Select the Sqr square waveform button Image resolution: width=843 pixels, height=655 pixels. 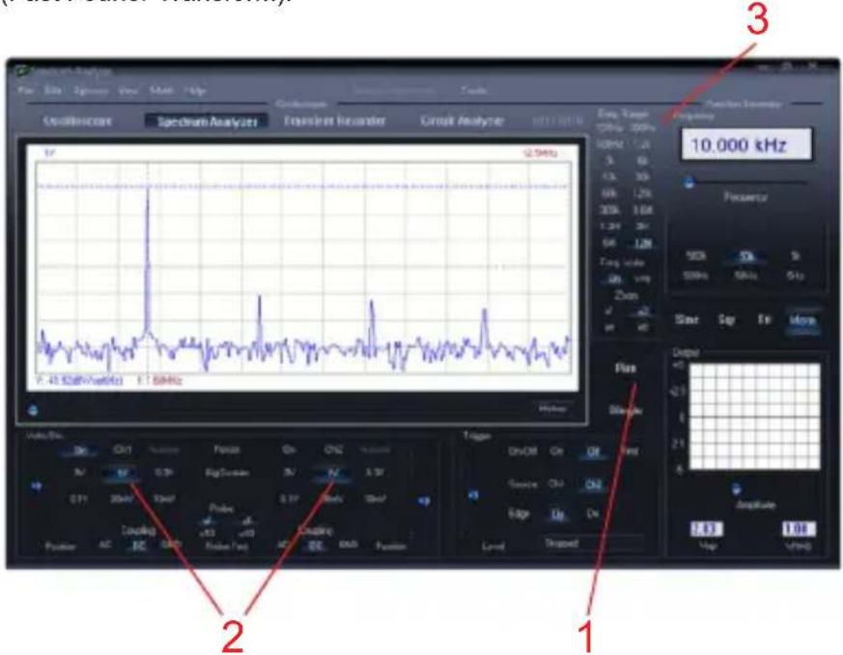726,319
